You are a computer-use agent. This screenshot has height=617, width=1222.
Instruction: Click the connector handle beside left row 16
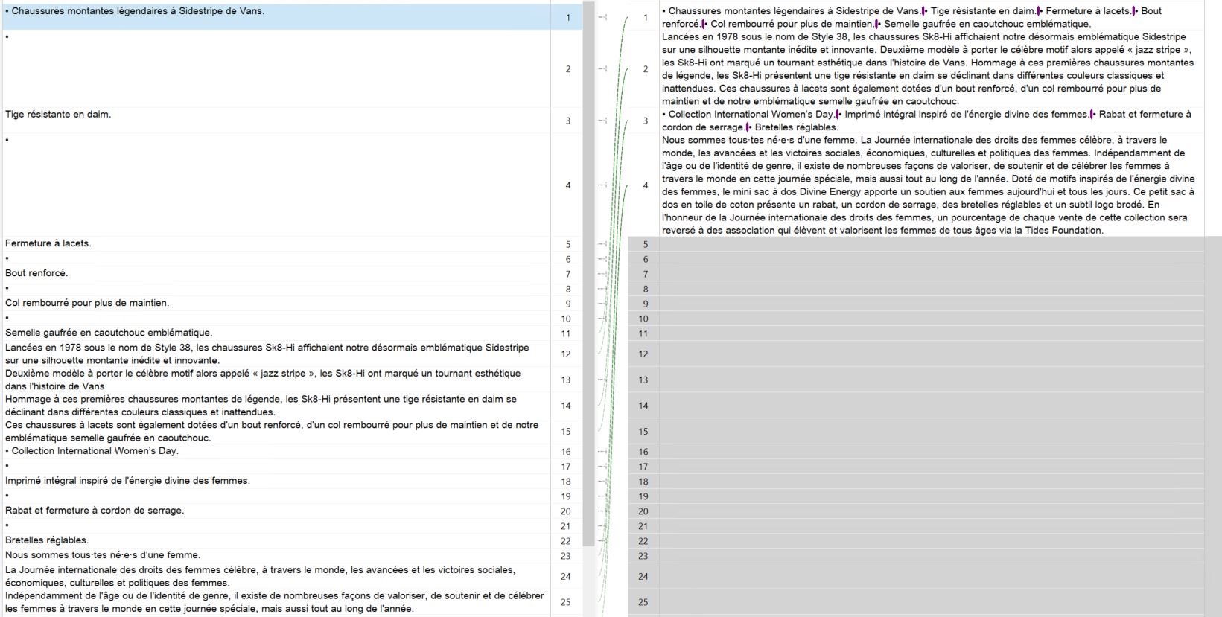(602, 452)
